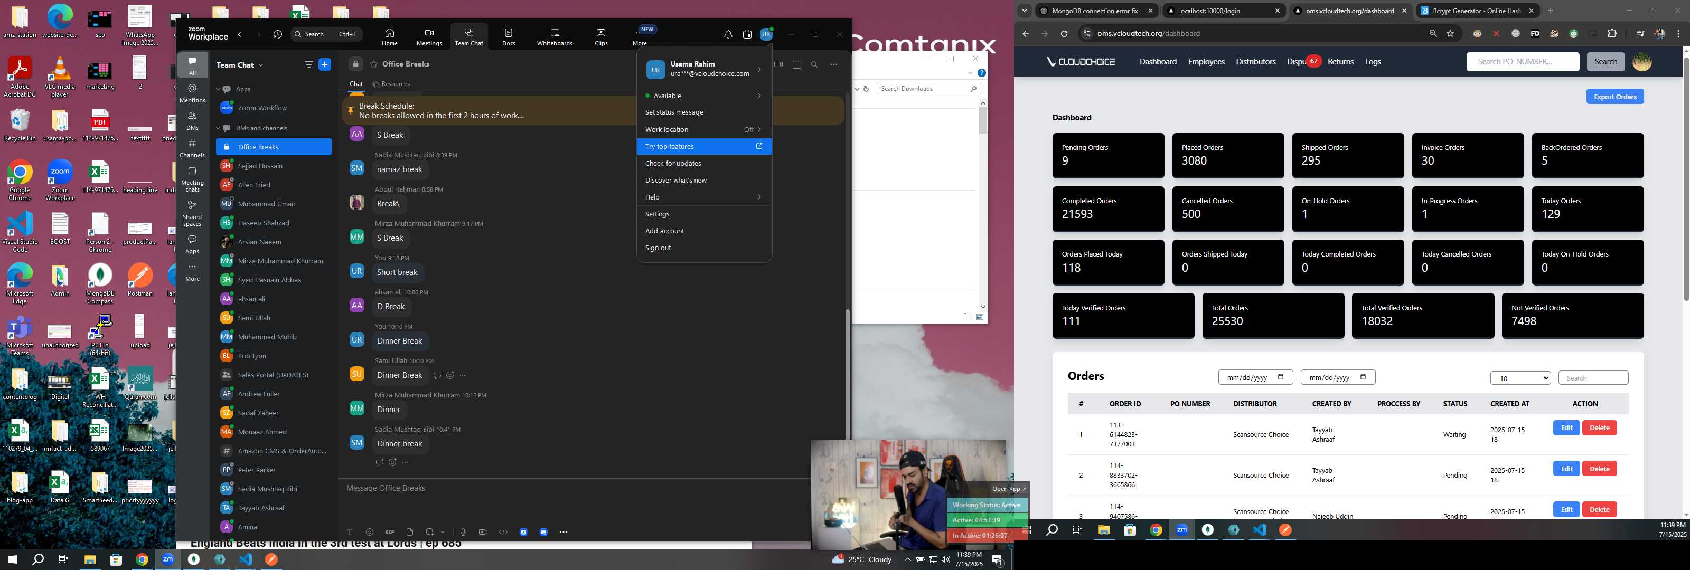Show Mentions in Zoom sidebar
This screenshot has height=570, width=1690.
click(x=192, y=93)
